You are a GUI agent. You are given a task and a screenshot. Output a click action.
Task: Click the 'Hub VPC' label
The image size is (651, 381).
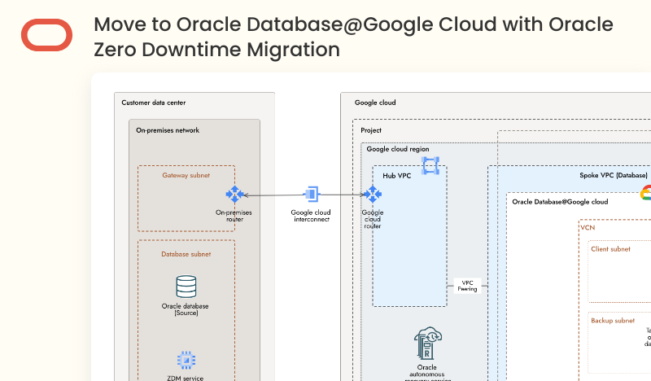point(397,176)
